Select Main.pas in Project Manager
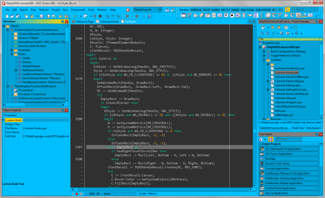 280,111
